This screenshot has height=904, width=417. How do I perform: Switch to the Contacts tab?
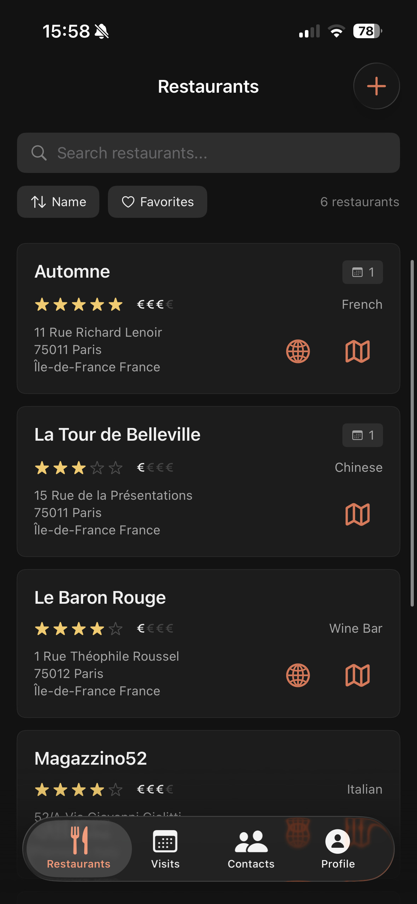[251, 849]
